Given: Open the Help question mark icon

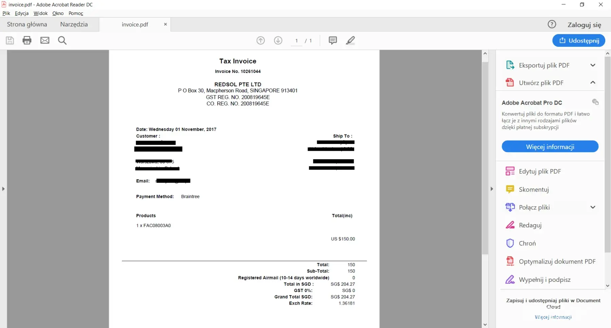Looking at the screenshot, I should (x=552, y=24).
